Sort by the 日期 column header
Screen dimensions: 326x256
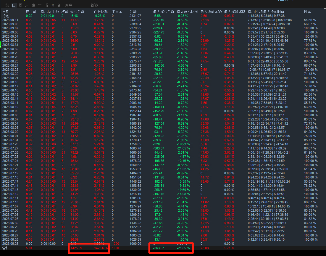pyautogui.click(x=6, y=12)
